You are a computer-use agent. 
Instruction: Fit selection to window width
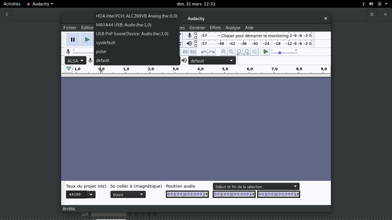[x=239, y=52]
